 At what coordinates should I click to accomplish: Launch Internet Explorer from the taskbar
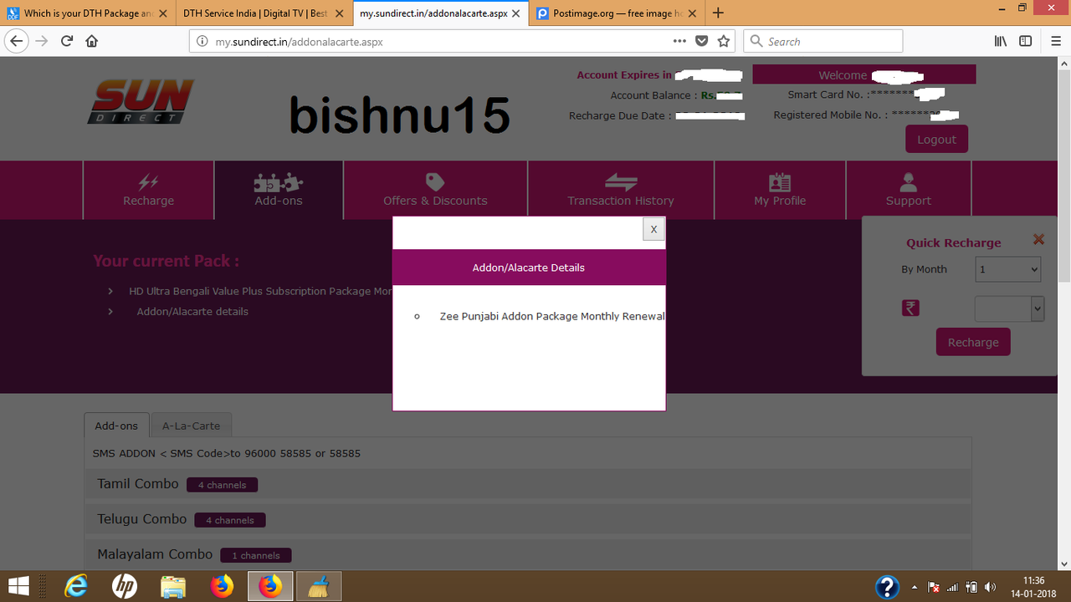click(x=76, y=586)
